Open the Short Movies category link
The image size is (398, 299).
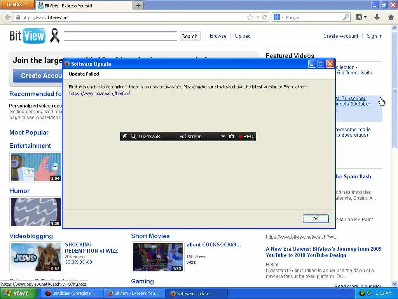150,236
